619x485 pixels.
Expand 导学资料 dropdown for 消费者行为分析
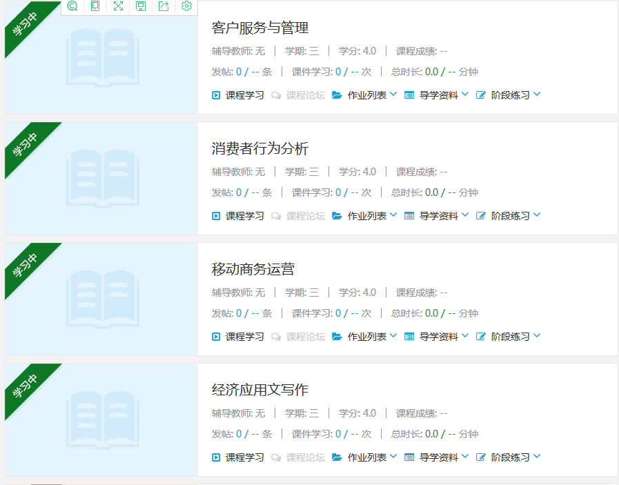coord(465,215)
